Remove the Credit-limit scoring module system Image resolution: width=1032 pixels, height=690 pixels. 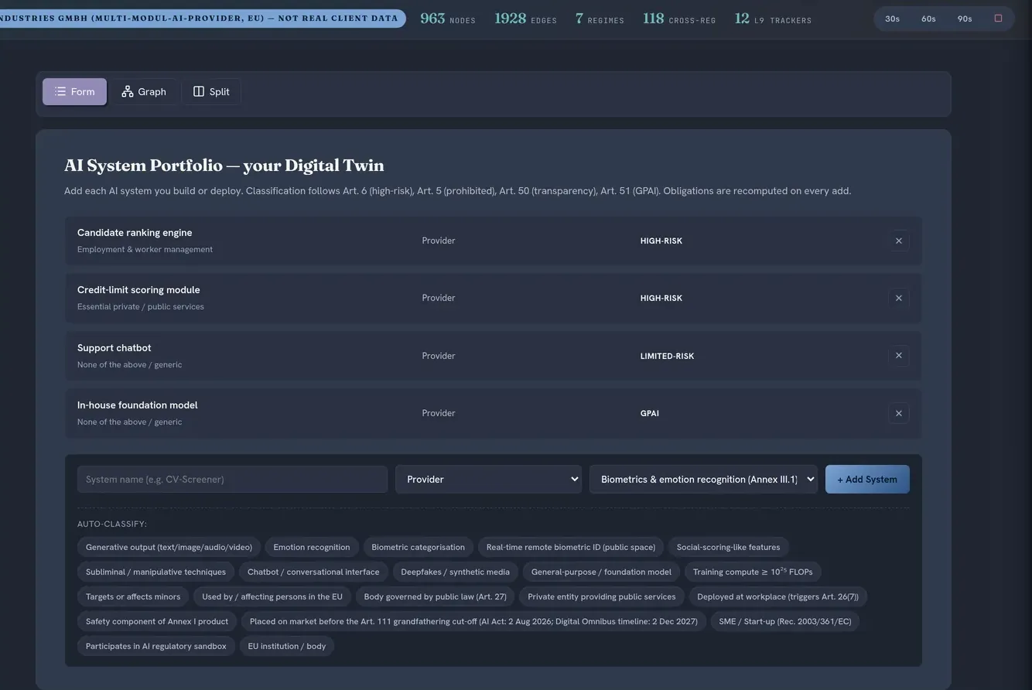[x=898, y=298]
